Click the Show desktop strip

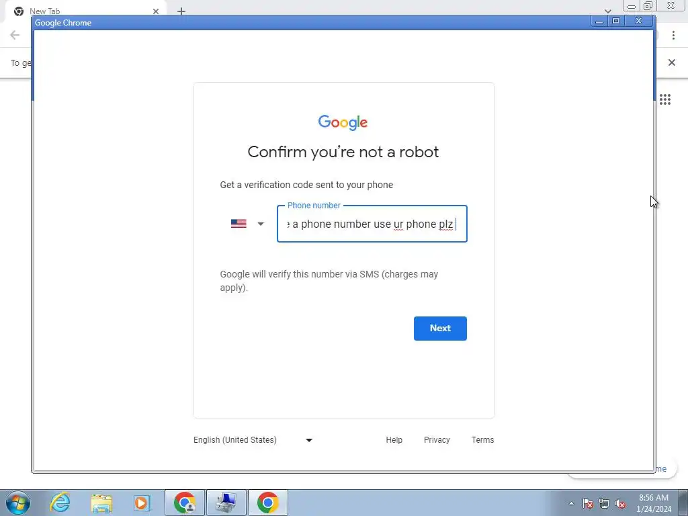pyautogui.click(x=683, y=503)
